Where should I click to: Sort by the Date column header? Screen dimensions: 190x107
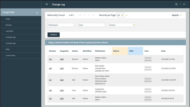pos(163,51)
